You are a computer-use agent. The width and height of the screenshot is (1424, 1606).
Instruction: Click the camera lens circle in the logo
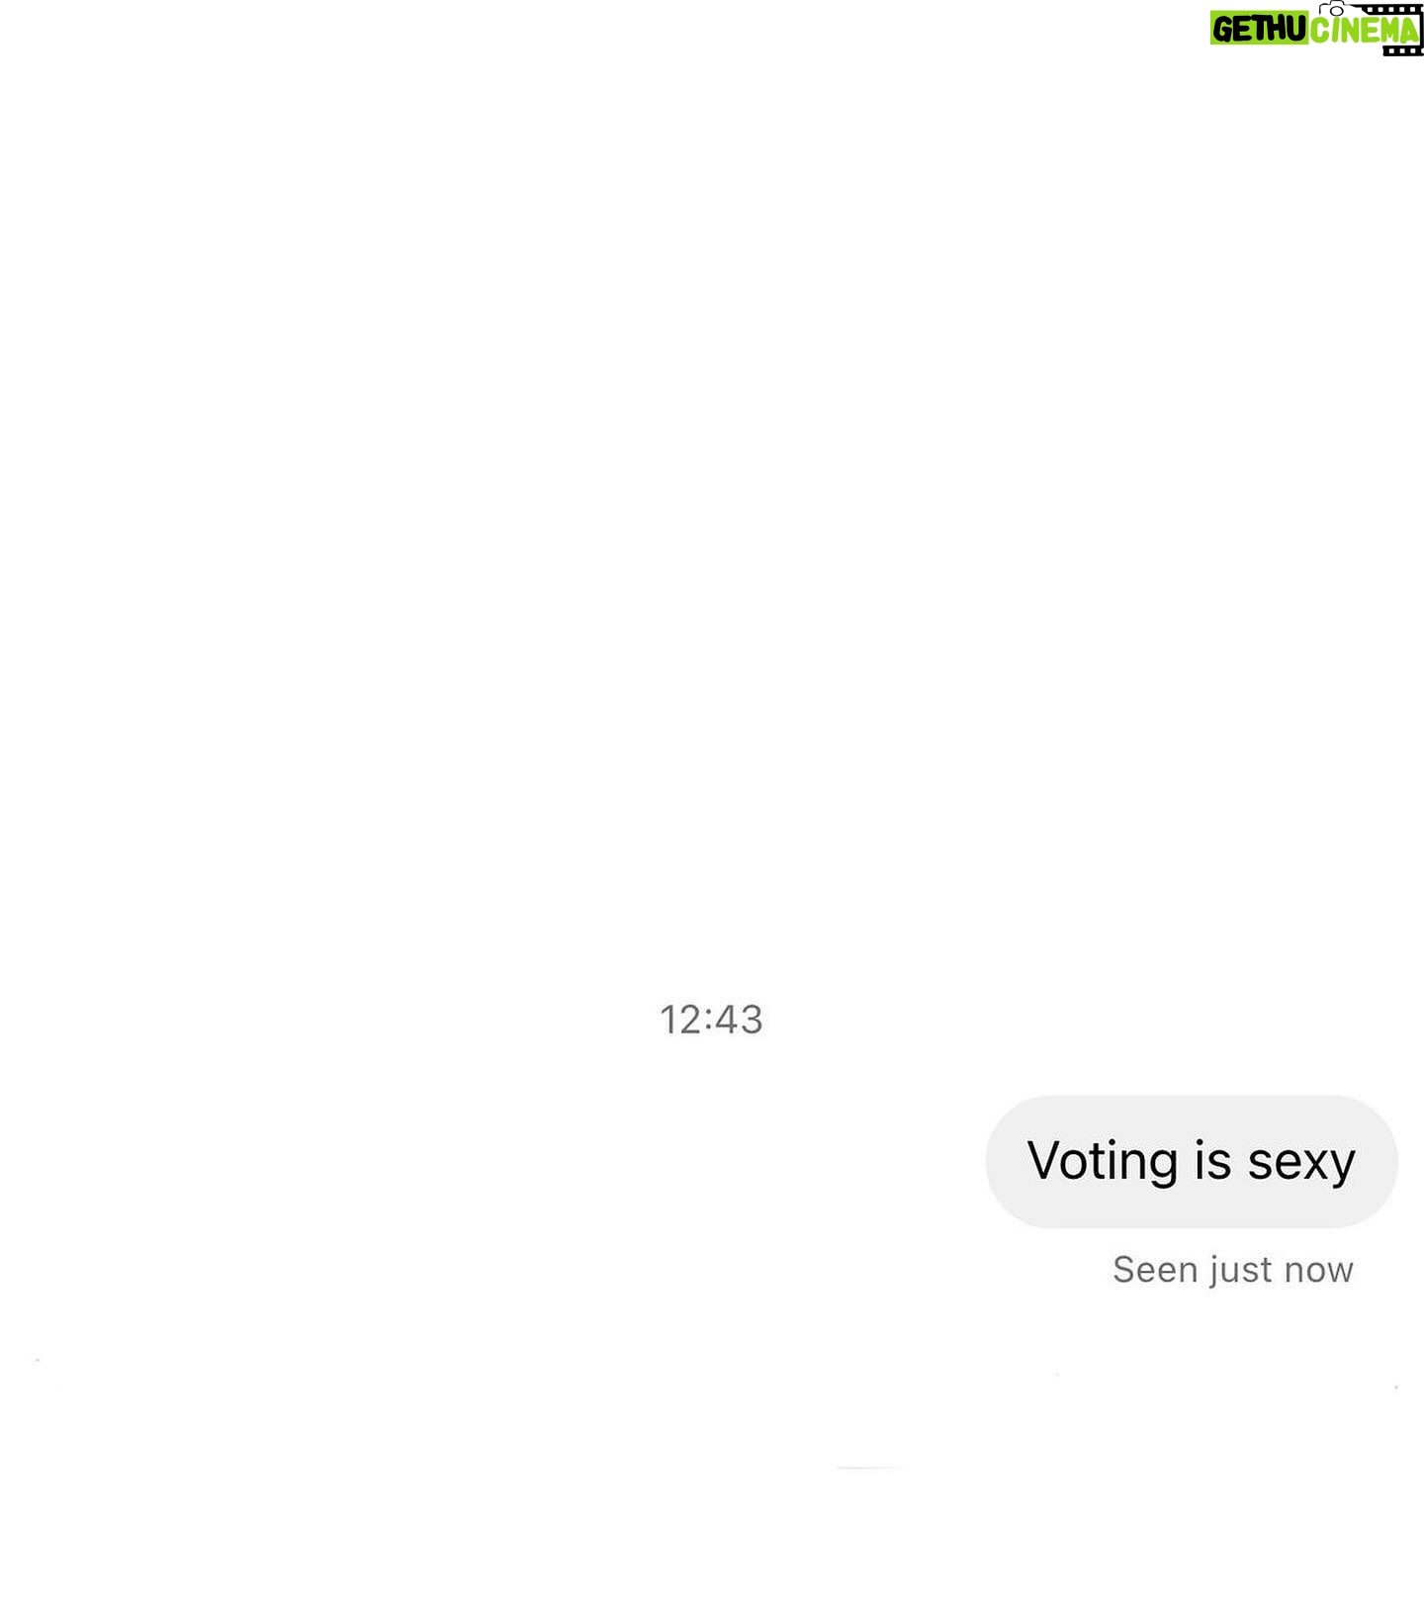(x=1337, y=11)
